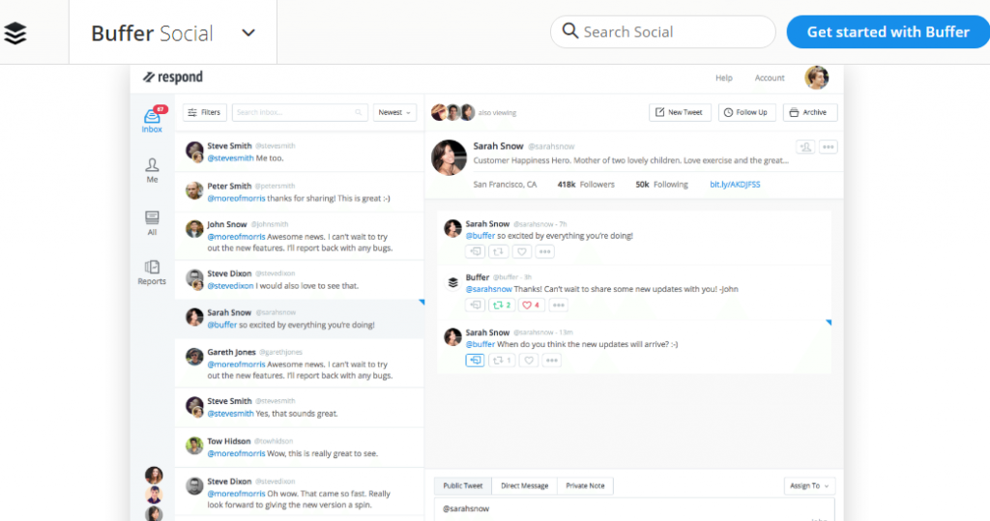Reply icon on Buffer's 'Thanks!' tweet
990x521 pixels.
tap(476, 305)
